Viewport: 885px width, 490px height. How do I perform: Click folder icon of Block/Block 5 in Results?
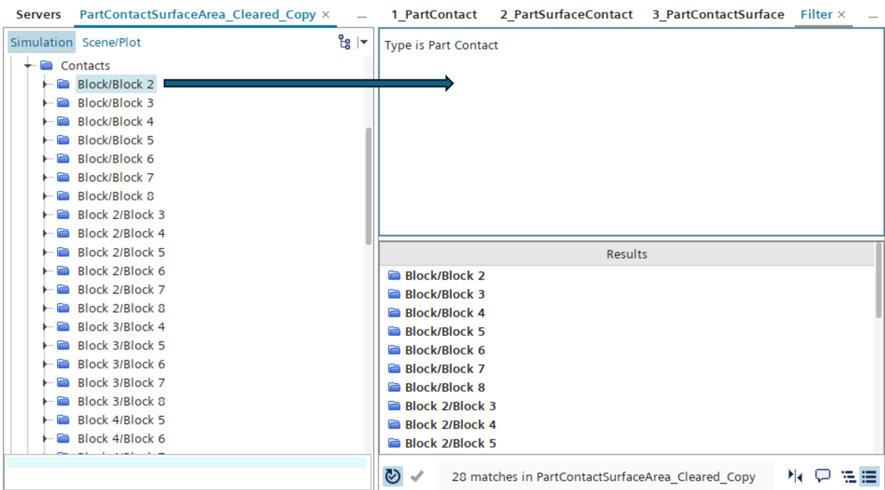tap(394, 331)
